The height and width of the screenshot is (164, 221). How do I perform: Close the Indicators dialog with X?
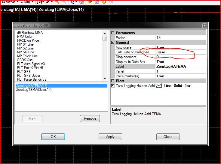pos(204,25)
